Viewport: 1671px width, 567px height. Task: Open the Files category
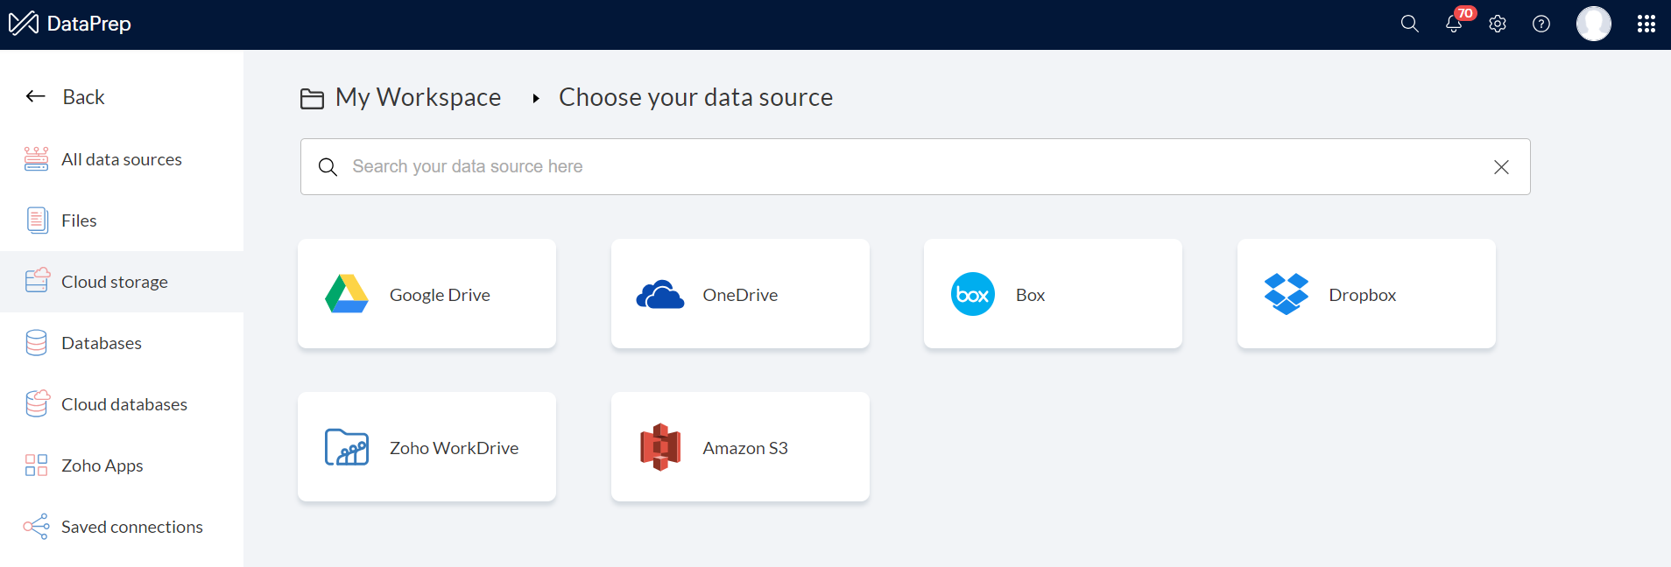79,220
